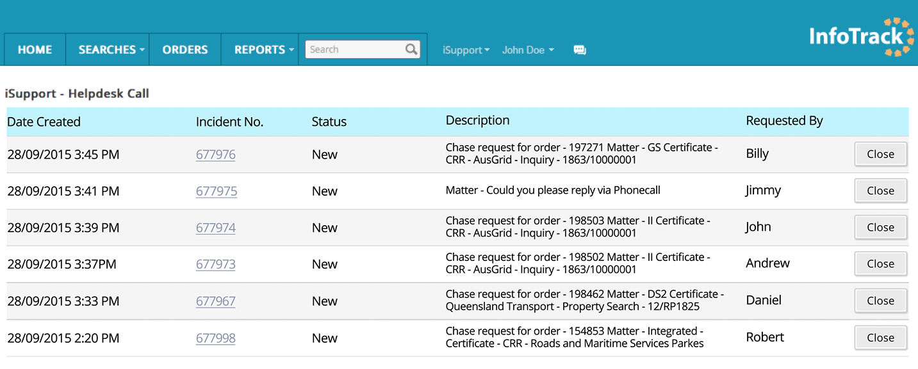Open the chat messages icon
The width and height of the screenshot is (918, 369).
pyautogui.click(x=580, y=50)
